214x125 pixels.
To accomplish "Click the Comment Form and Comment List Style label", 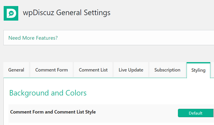I will click(x=53, y=112).
